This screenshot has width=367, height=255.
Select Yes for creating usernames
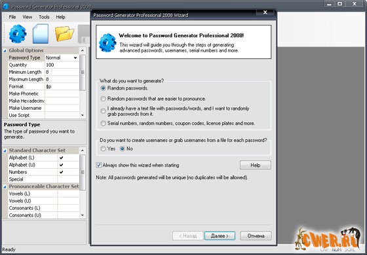103,148
